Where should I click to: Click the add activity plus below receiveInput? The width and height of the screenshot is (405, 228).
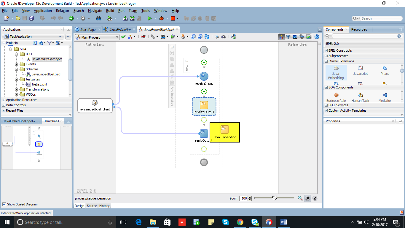pyautogui.click(x=204, y=91)
